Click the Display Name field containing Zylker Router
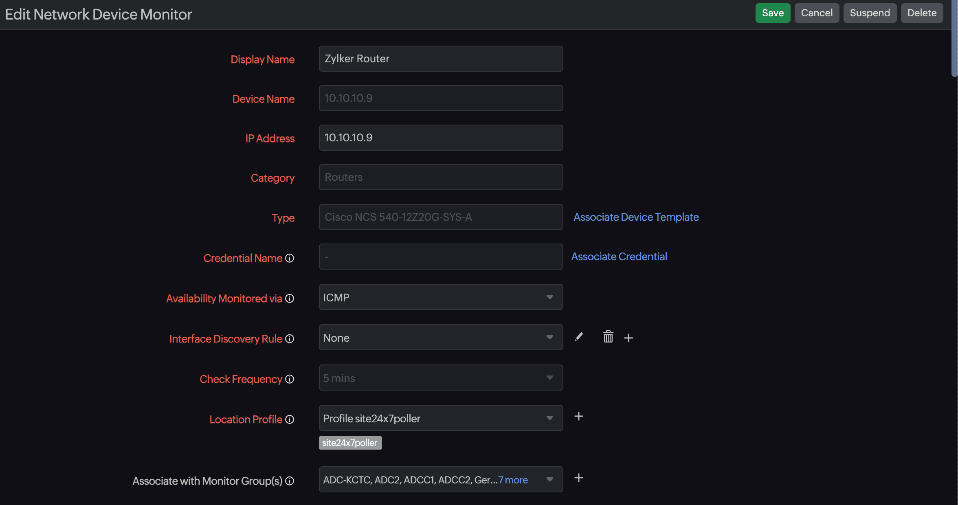Image resolution: width=958 pixels, height=505 pixels. pos(441,59)
